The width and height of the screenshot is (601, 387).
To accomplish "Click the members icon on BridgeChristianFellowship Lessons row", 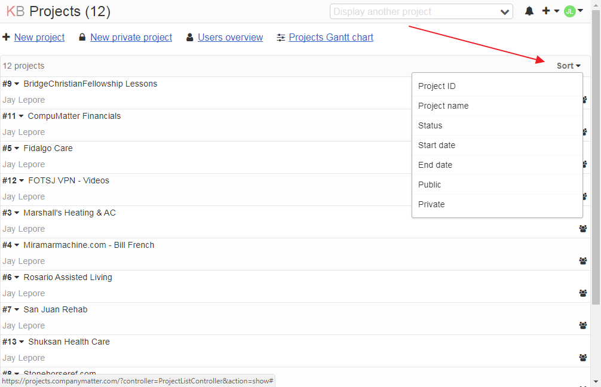I will coord(584,100).
